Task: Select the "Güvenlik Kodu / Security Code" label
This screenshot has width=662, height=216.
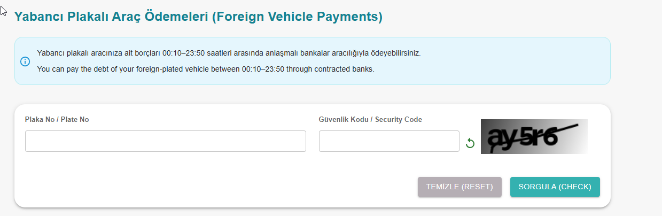Action: click(370, 120)
